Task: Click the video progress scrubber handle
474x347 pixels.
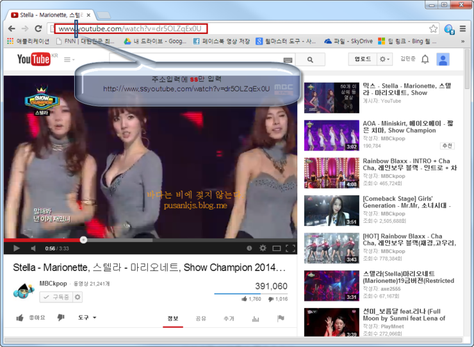Action: coord(83,240)
